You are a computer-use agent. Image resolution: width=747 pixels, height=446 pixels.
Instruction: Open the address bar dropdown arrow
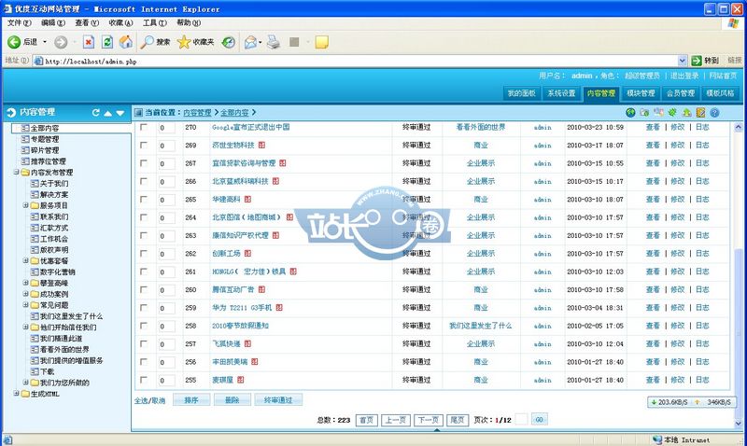click(x=683, y=61)
